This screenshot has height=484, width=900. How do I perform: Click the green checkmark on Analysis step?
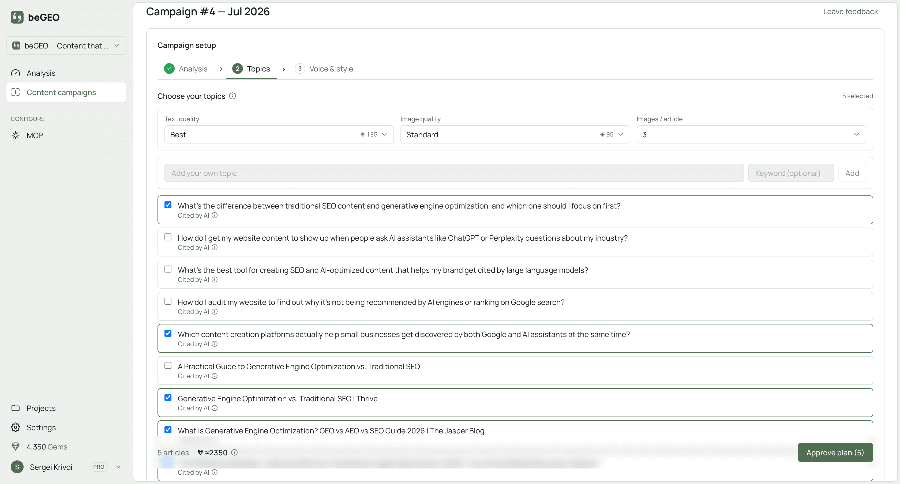point(169,69)
